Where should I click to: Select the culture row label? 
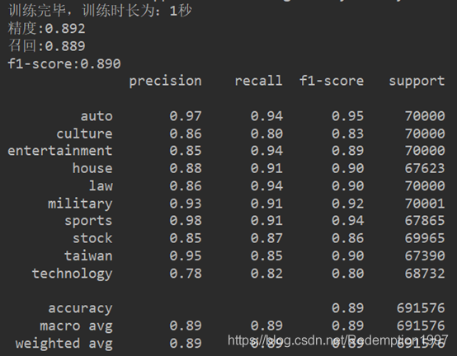coord(84,133)
